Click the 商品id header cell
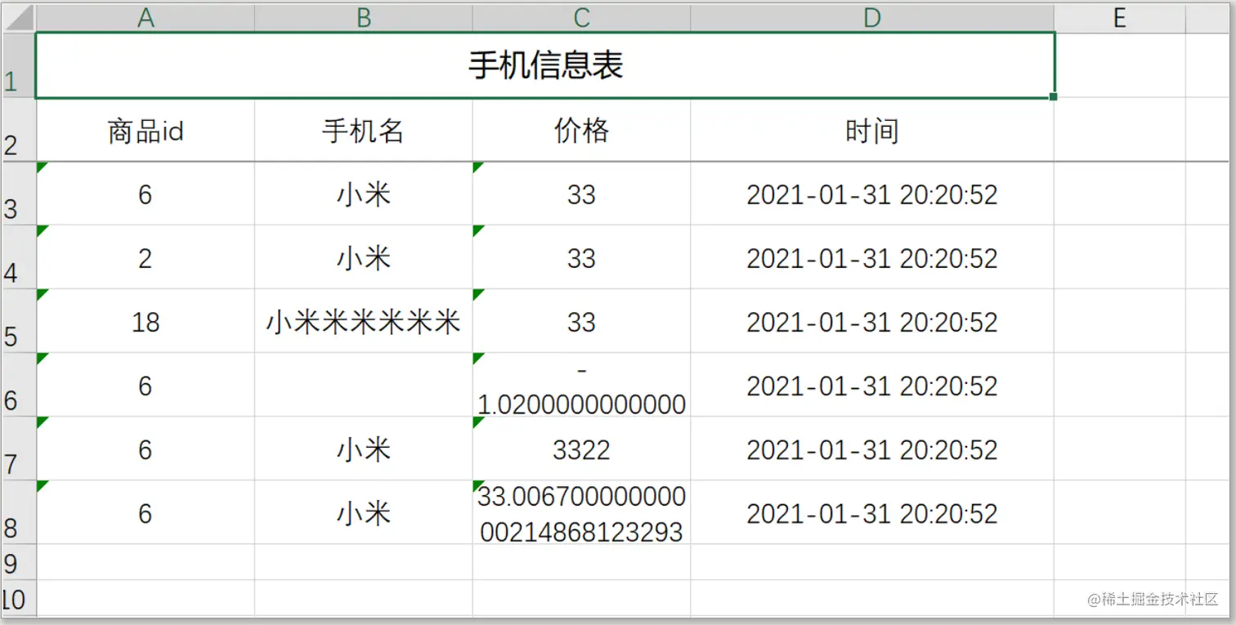1236x625 pixels. [x=146, y=130]
